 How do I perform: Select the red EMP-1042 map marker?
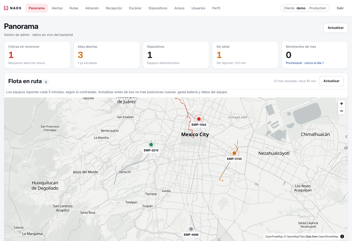coord(199,119)
